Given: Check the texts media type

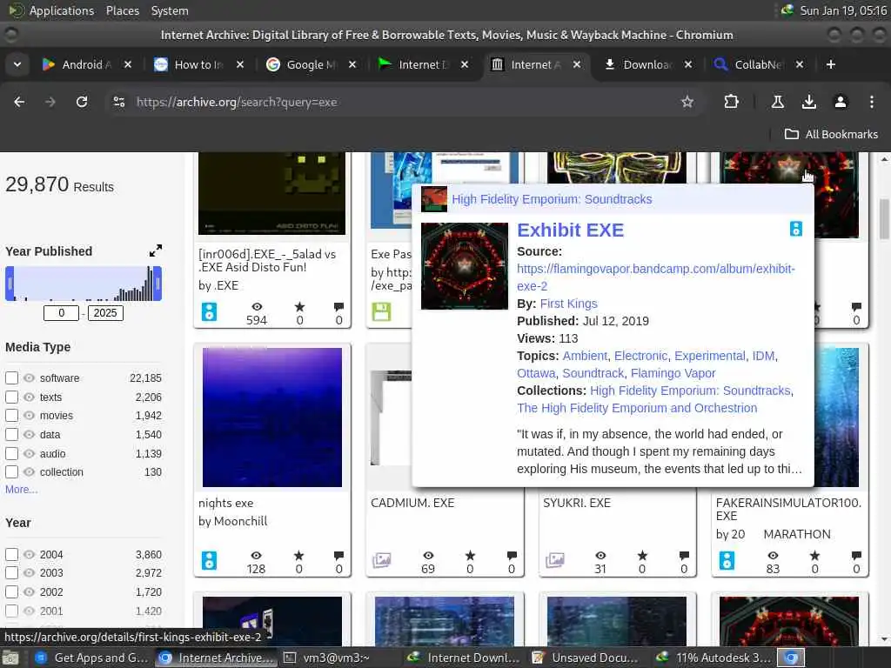Looking at the screenshot, I should [11, 397].
